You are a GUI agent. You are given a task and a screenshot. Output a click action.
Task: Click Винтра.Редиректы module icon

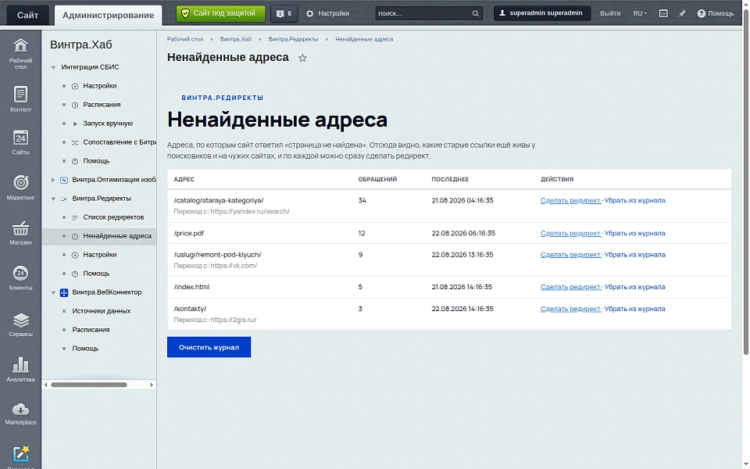tap(63, 199)
